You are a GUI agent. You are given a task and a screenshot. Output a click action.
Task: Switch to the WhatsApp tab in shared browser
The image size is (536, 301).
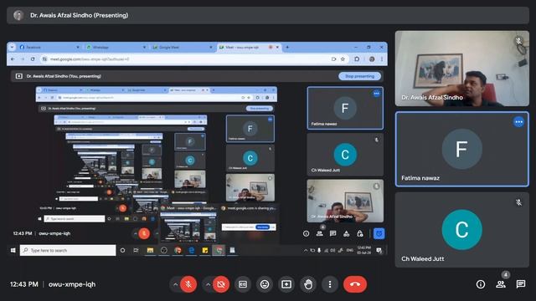pyautogui.click(x=116, y=47)
